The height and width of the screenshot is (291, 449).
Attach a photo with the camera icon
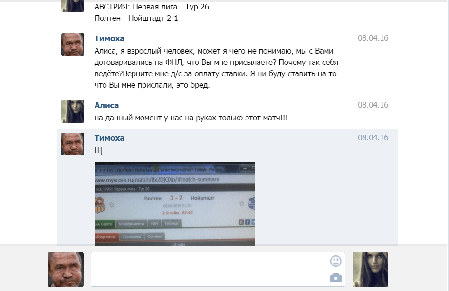click(x=335, y=278)
